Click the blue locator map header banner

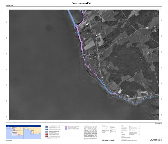(23, 127)
